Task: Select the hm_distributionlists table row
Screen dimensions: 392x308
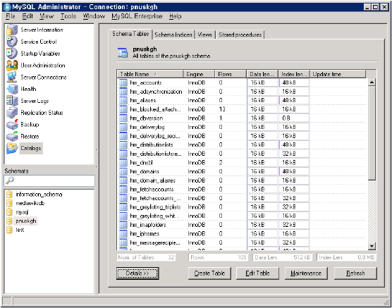Action: 242,145
